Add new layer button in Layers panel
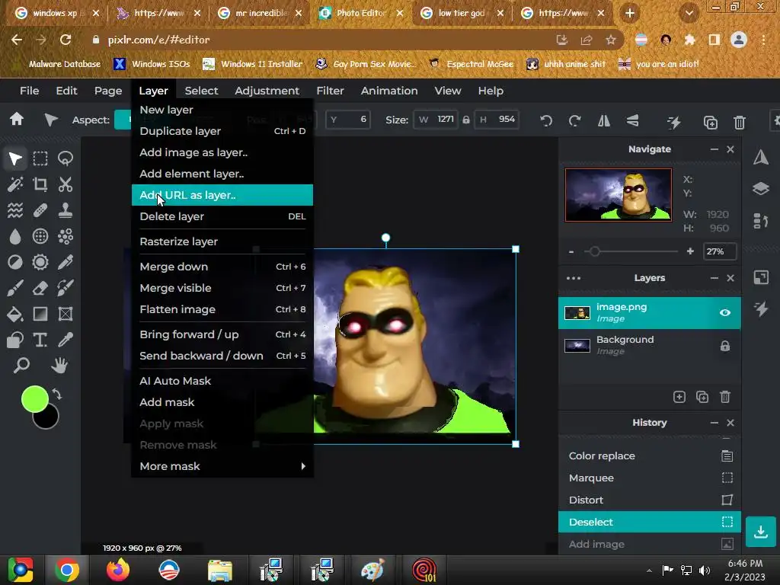Screen dimensions: 780x585 click(x=679, y=396)
